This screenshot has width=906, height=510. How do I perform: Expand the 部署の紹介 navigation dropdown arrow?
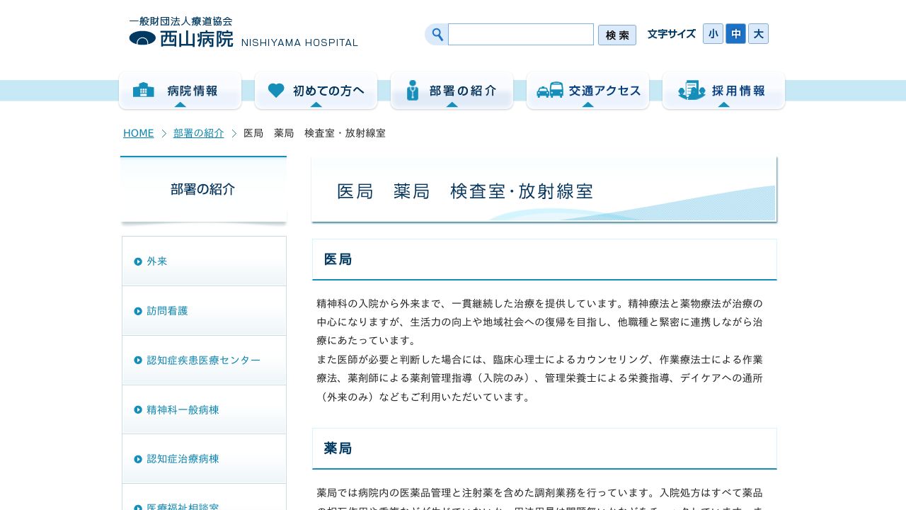452,104
